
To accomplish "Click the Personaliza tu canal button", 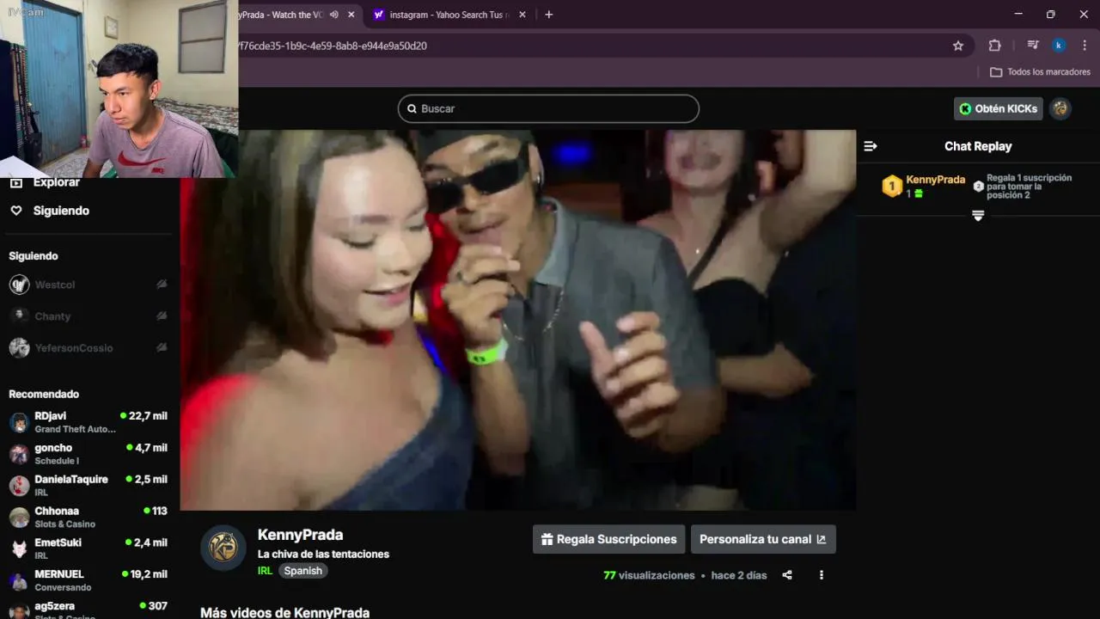I will (763, 539).
